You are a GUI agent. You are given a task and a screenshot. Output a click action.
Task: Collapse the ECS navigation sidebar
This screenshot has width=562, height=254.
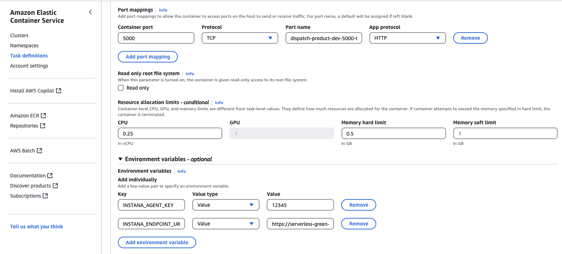90,12
